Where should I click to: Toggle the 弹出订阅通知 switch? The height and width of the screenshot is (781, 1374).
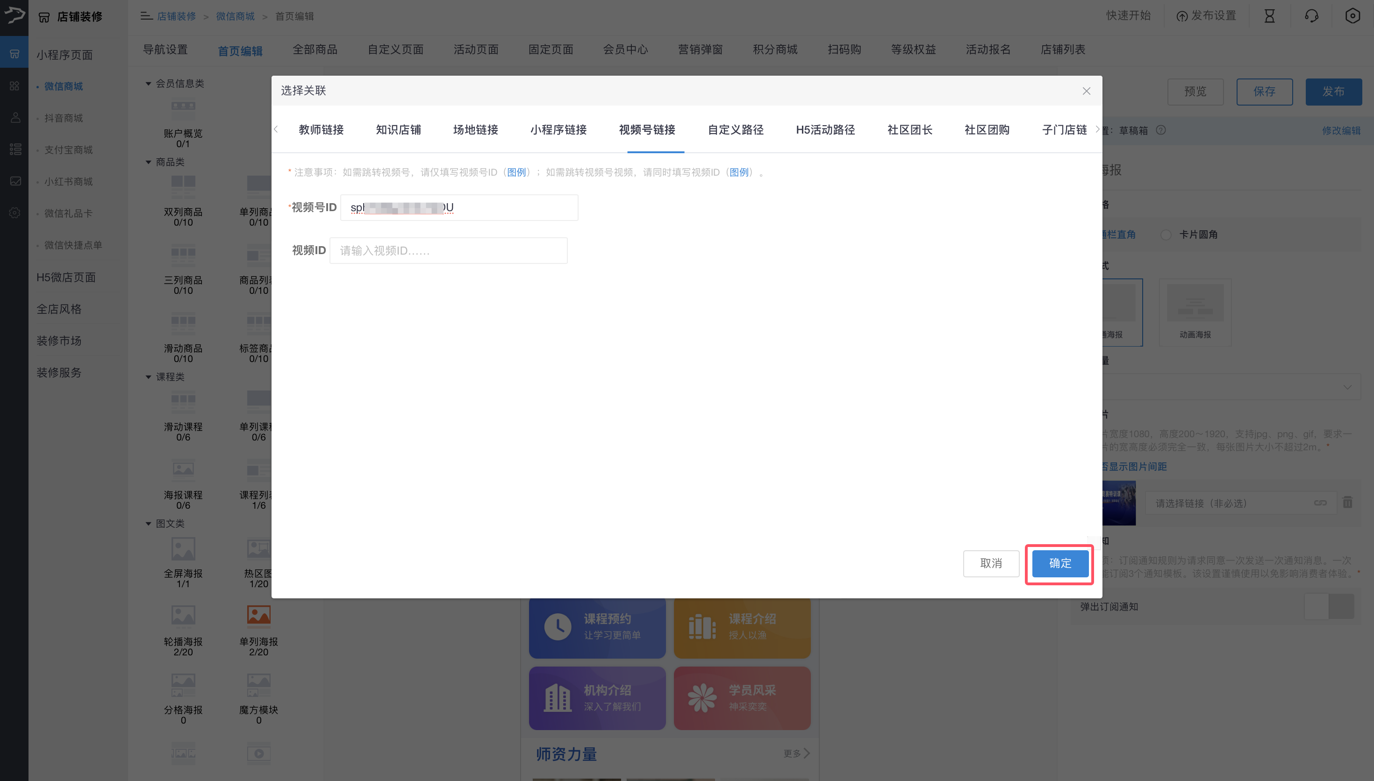(1329, 606)
